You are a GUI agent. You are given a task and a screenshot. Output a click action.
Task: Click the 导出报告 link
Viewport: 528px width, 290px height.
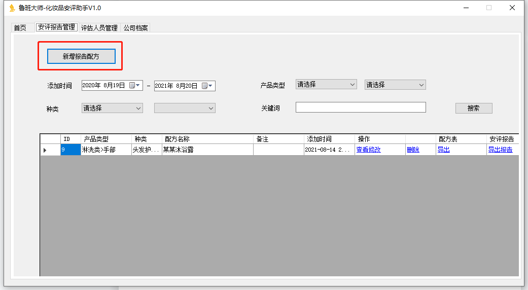[500, 150]
